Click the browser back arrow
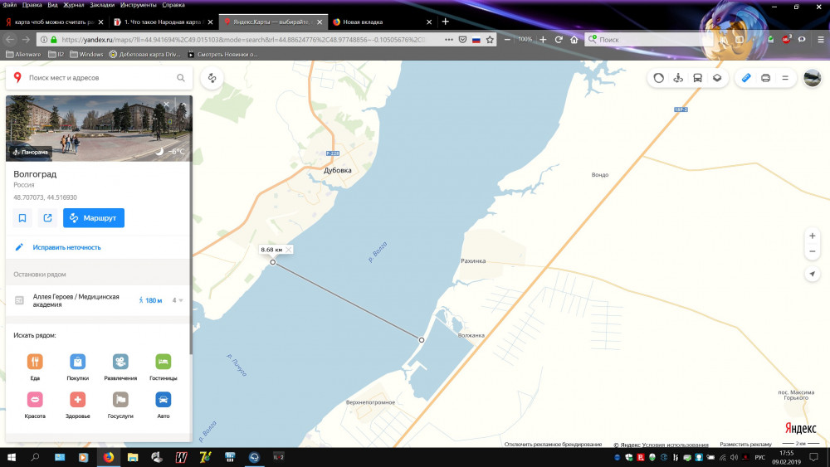Screen dimensions: 830x467 coord(10,40)
